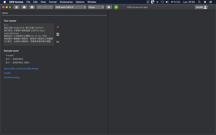Open the French flag input source menu

[x=205, y=2]
